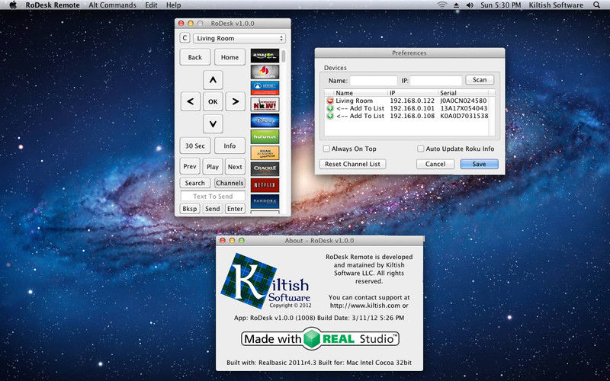This screenshot has width=610, height=381.
Task: Click Scan in Preferences
Action: tap(480, 80)
